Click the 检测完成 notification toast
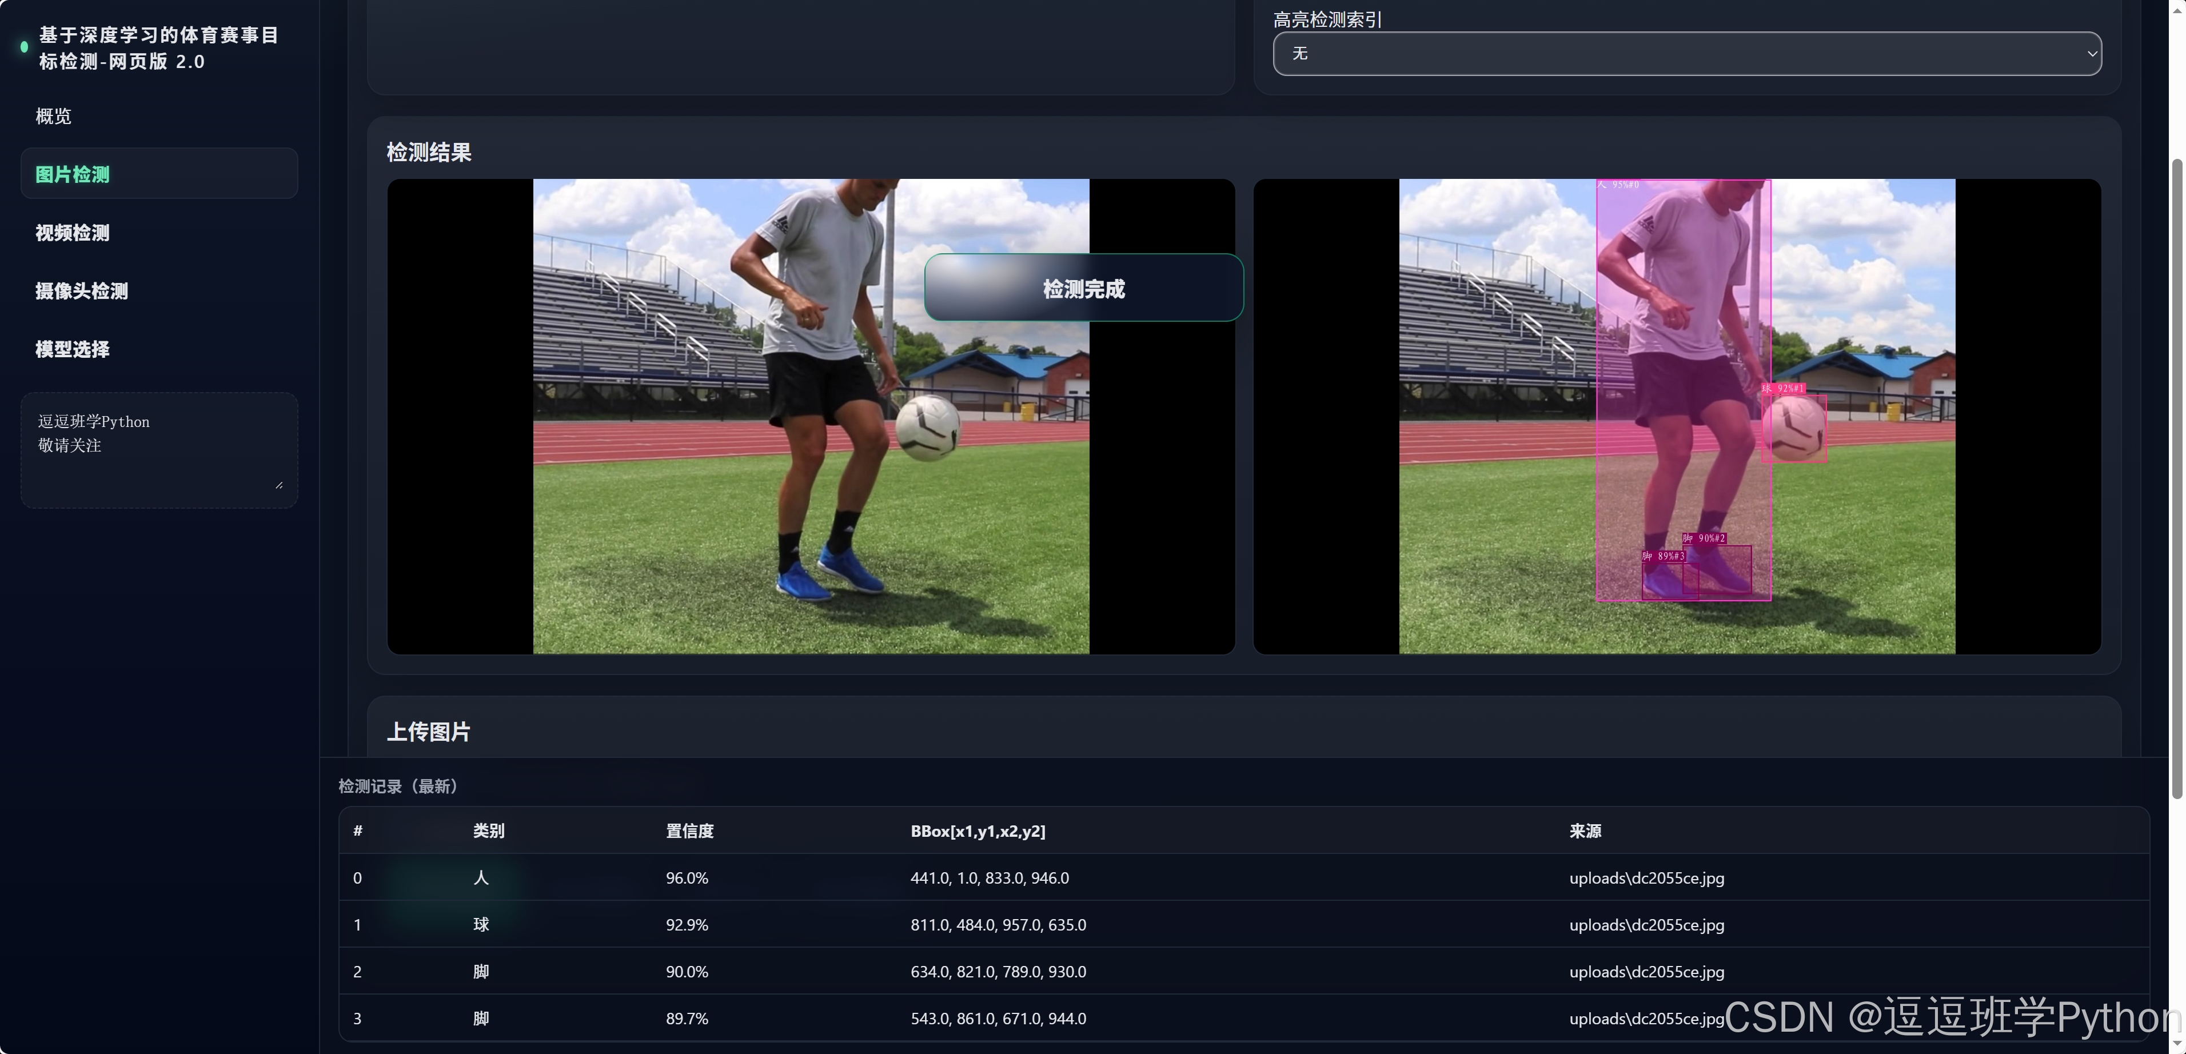The image size is (2186, 1054). pos(1083,289)
